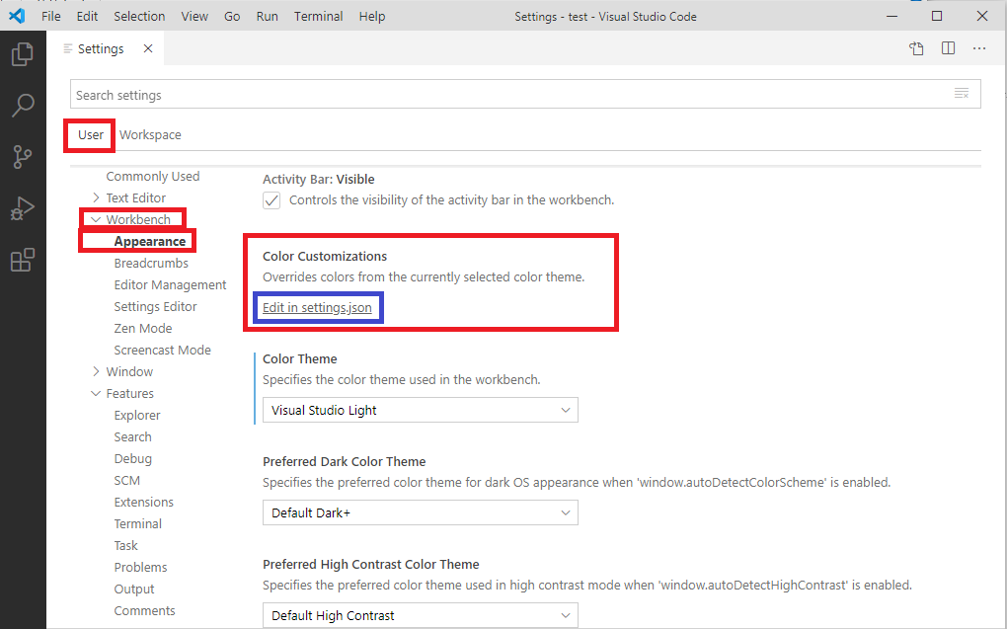Switch to Workspace settings tab
This screenshot has height=629, width=1007.
(150, 135)
